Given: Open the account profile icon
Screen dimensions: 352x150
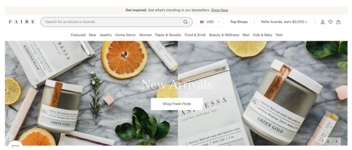Looking at the screenshot, I should [323, 22].
